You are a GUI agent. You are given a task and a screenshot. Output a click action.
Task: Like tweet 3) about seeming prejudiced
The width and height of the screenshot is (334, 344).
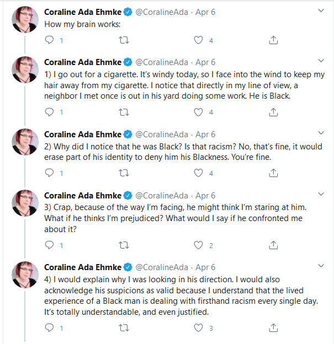pyautogui.click(x=198, y=245)
